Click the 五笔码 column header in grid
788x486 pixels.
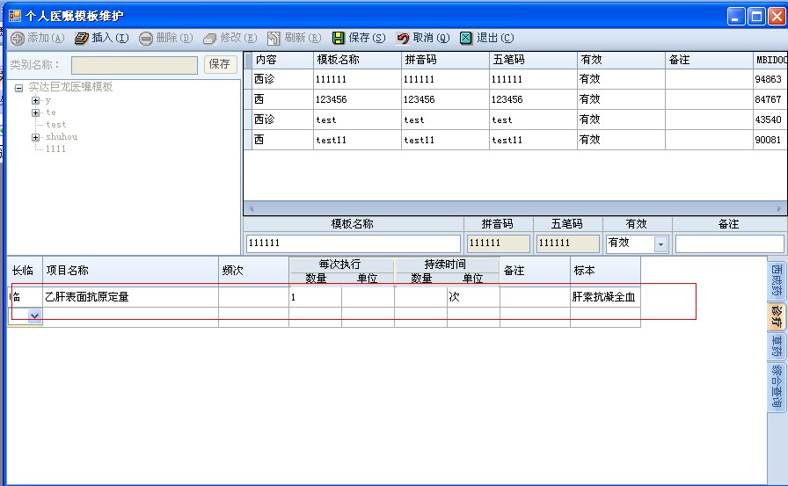tap(533, 60)
